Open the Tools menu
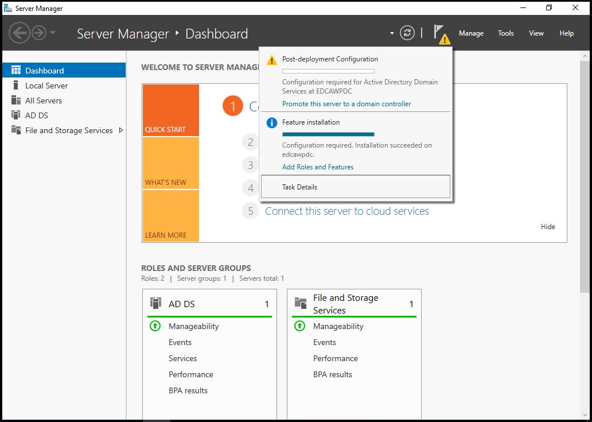This screenshot has height=422, width=592. (505, 33)
